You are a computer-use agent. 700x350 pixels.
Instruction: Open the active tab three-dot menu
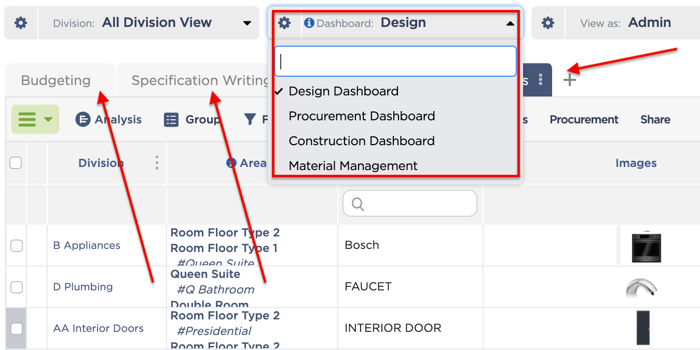541,80
